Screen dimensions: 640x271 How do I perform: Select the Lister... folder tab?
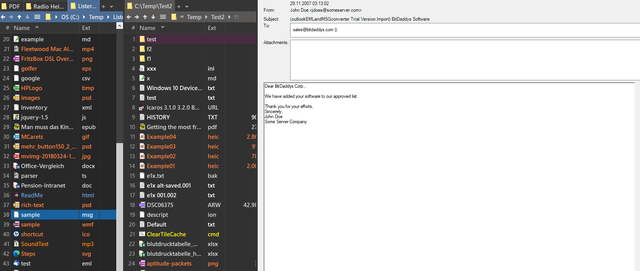point(83,6)
